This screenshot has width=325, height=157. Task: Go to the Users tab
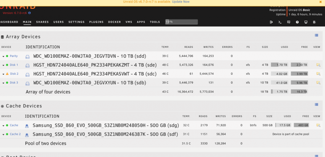click(x=58, y=22)
